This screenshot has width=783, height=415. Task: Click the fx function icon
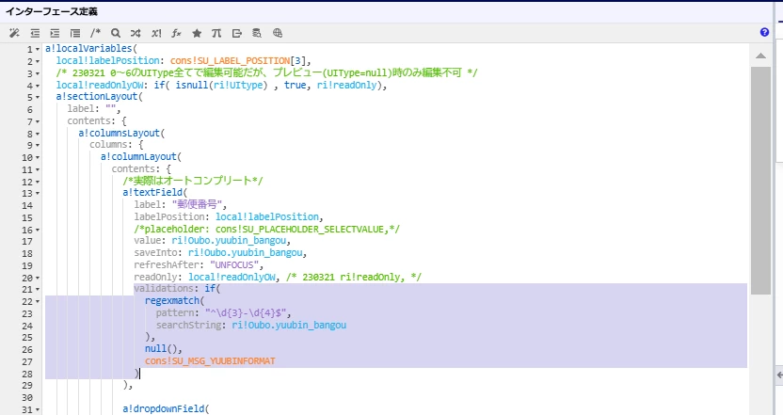176,33
